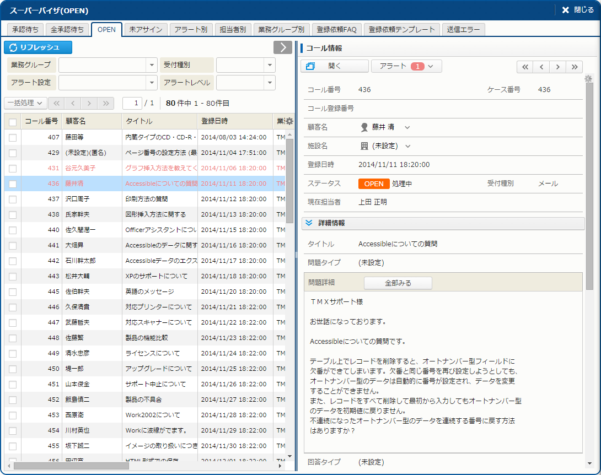Select the checkbox for call 437 row
The image size is (601, 475).
tap(13, 199)
